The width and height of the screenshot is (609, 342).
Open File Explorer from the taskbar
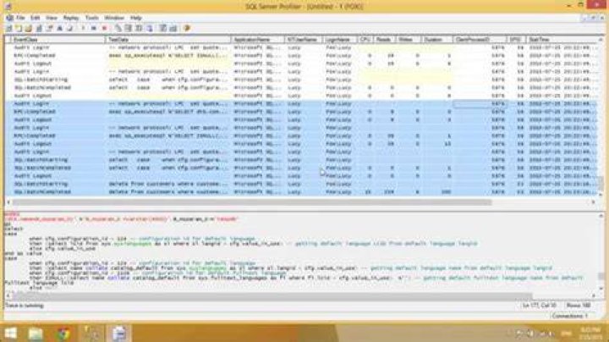36,333
